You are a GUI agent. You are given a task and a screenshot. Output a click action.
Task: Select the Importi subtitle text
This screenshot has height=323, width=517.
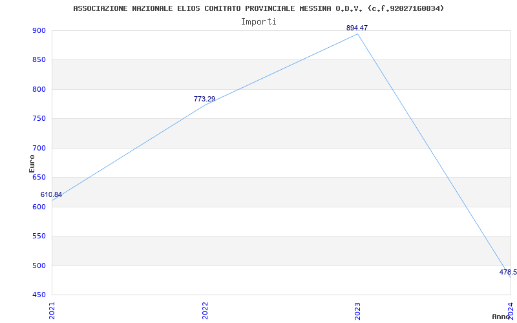258,22
